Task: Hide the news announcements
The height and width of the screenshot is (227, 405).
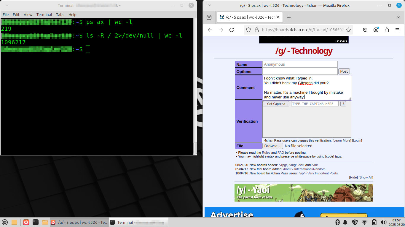Action: pyautogui.click(x=353, y=177)
